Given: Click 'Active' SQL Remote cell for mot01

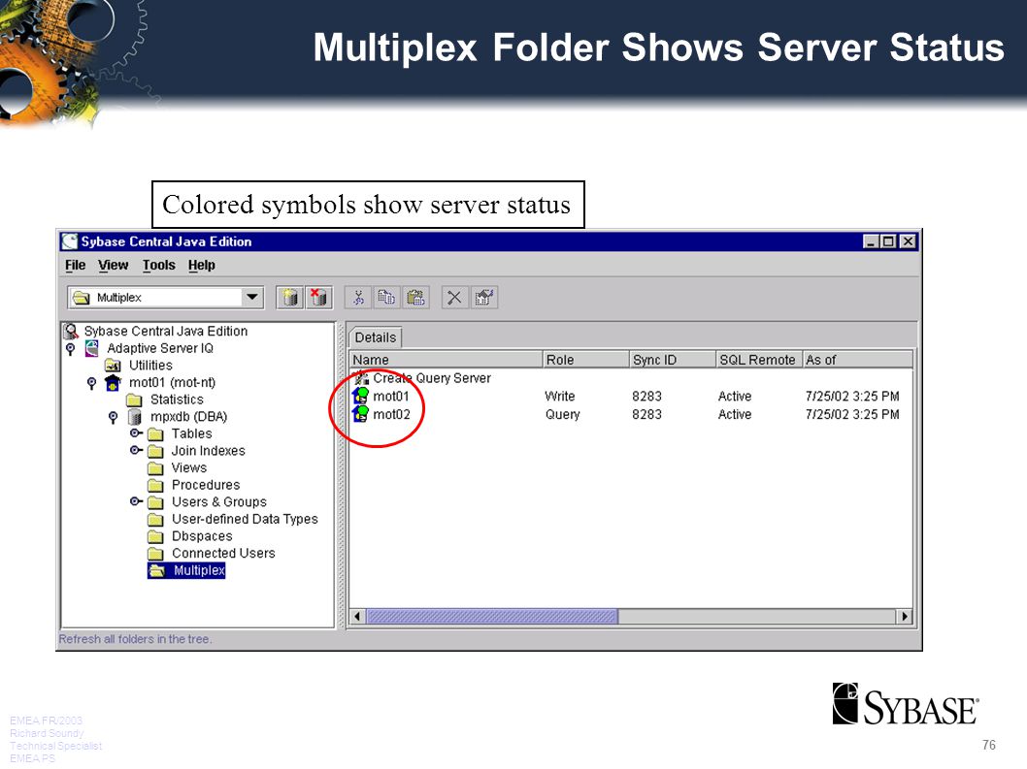Looking at the screenshot, I should [734, 396].
